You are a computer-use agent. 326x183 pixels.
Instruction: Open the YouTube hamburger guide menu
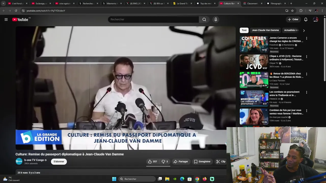[6, 20]
